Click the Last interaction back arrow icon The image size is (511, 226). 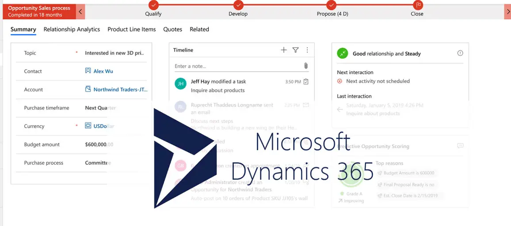[340, 109]
